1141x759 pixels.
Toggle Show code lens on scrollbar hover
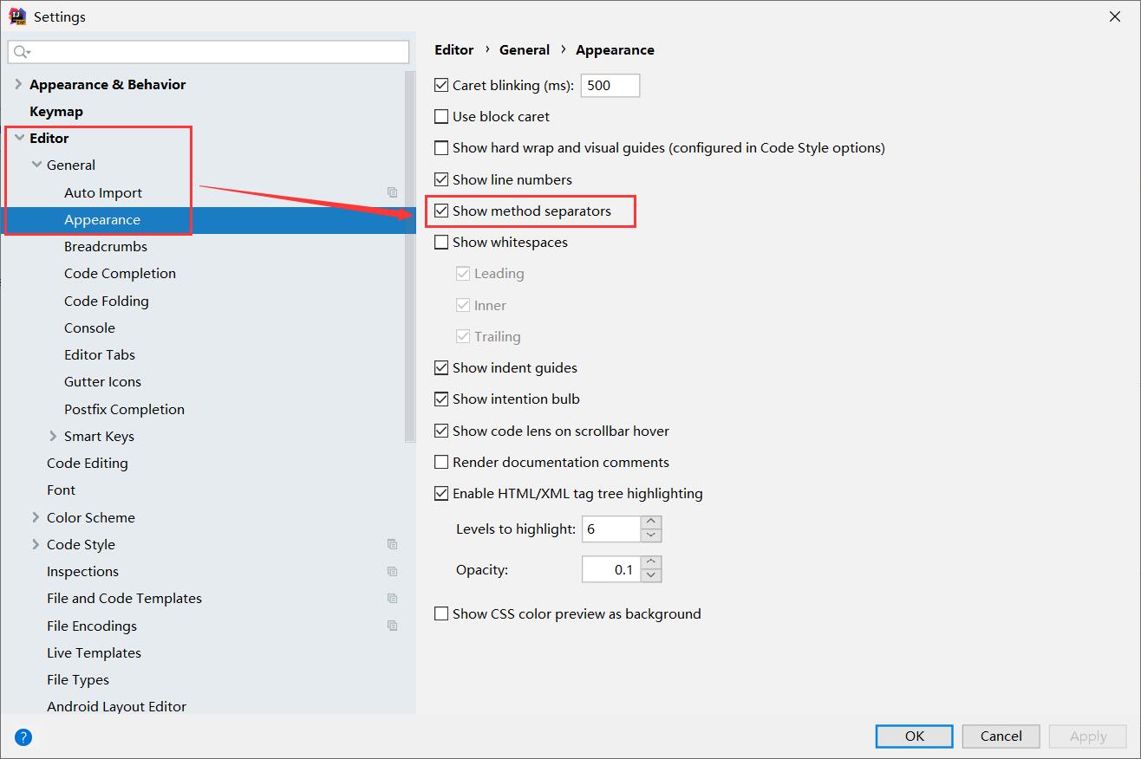441,431
